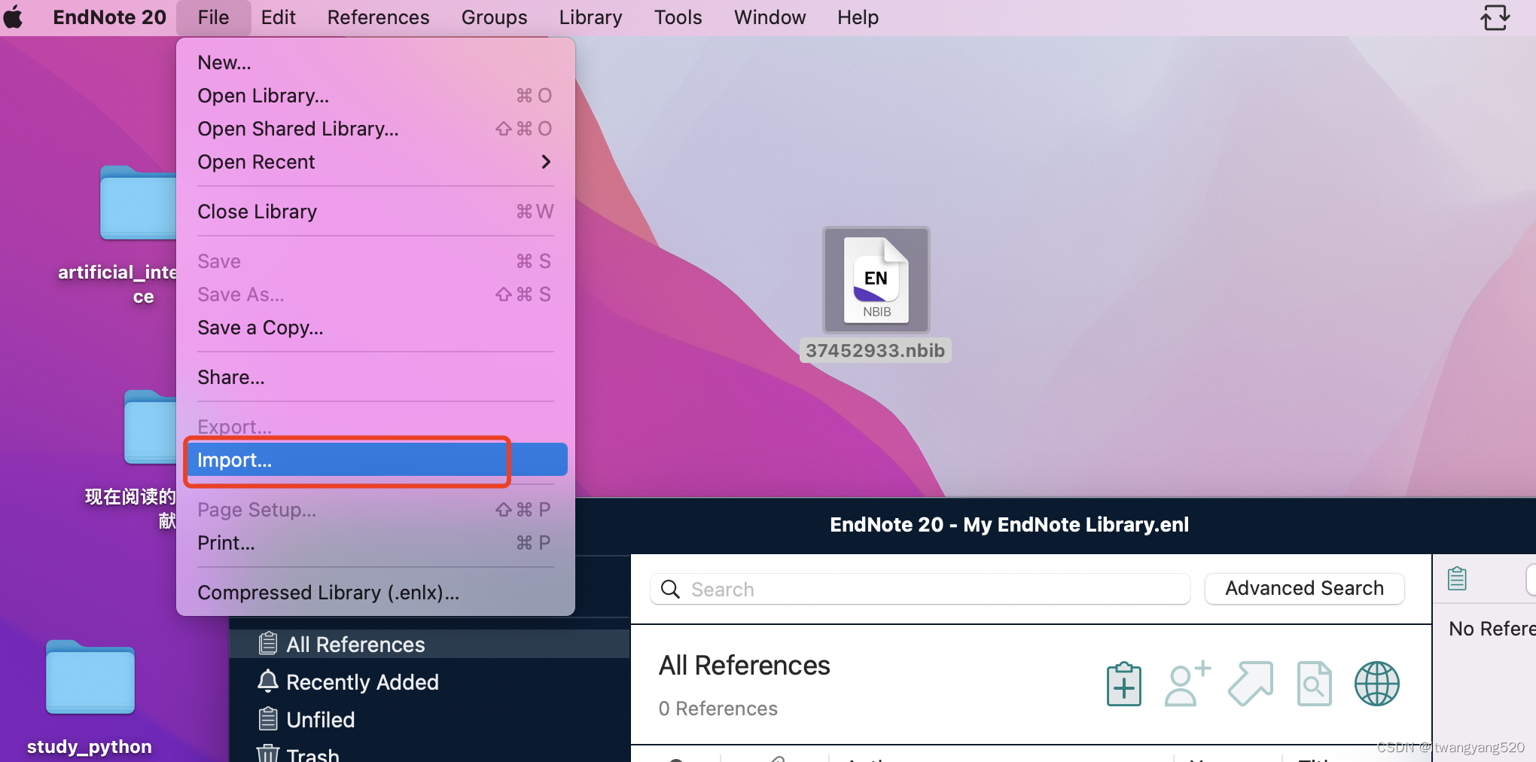
Task: Select Trash label in the sidebar
Action: (312, 754)
